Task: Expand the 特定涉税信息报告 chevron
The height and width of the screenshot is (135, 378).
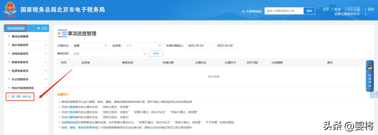Action: [x=46, y=88]
